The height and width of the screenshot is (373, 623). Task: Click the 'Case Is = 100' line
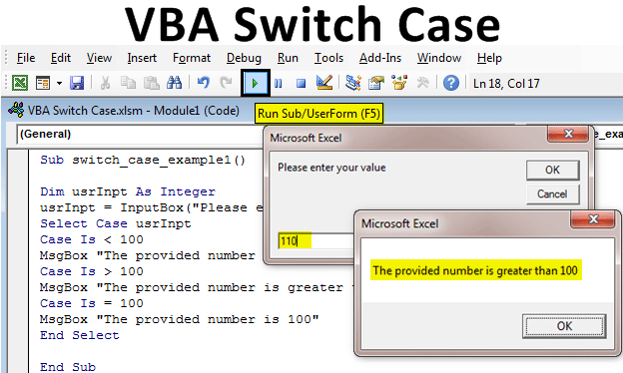tap(92, 303)
